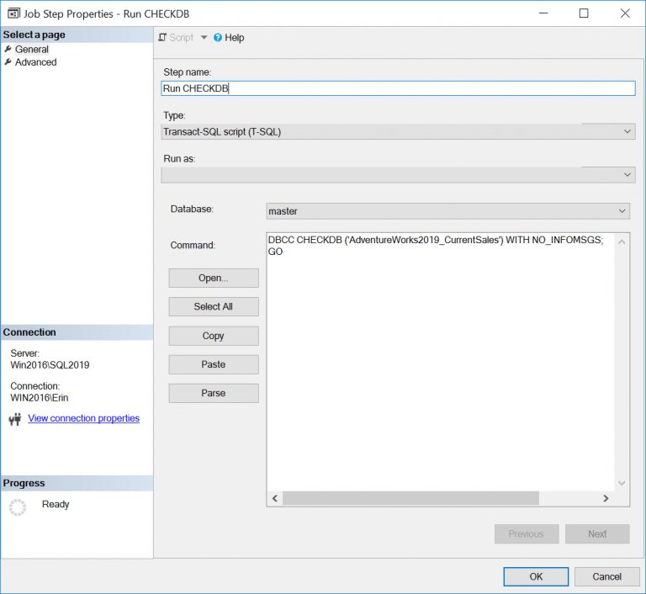Open the Script dropdown arrow
Image resolution: width=646 pixels, height=594 pixels.
coord(204,38)
